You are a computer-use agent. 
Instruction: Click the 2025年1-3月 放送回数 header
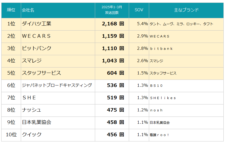click(112, 10)
